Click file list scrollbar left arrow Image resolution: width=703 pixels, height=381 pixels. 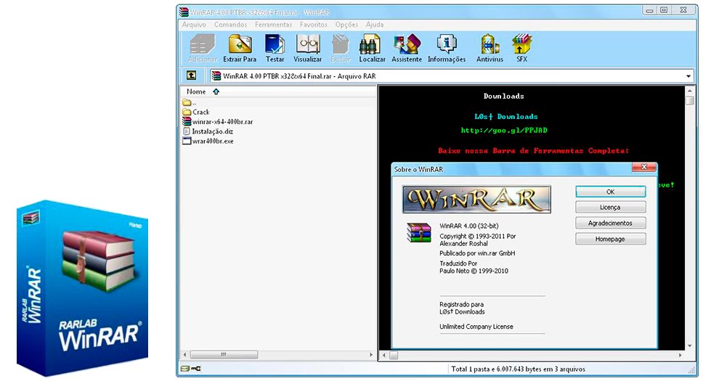tap(184, 355)
